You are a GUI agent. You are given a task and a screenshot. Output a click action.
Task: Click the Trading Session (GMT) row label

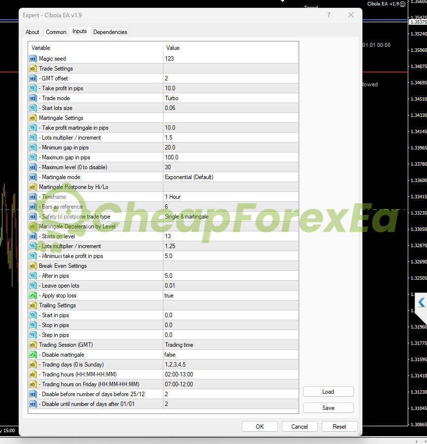click(x=66, y=345)
